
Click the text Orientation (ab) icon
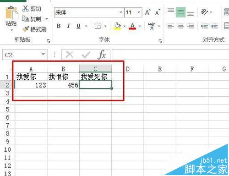point(205,12)
